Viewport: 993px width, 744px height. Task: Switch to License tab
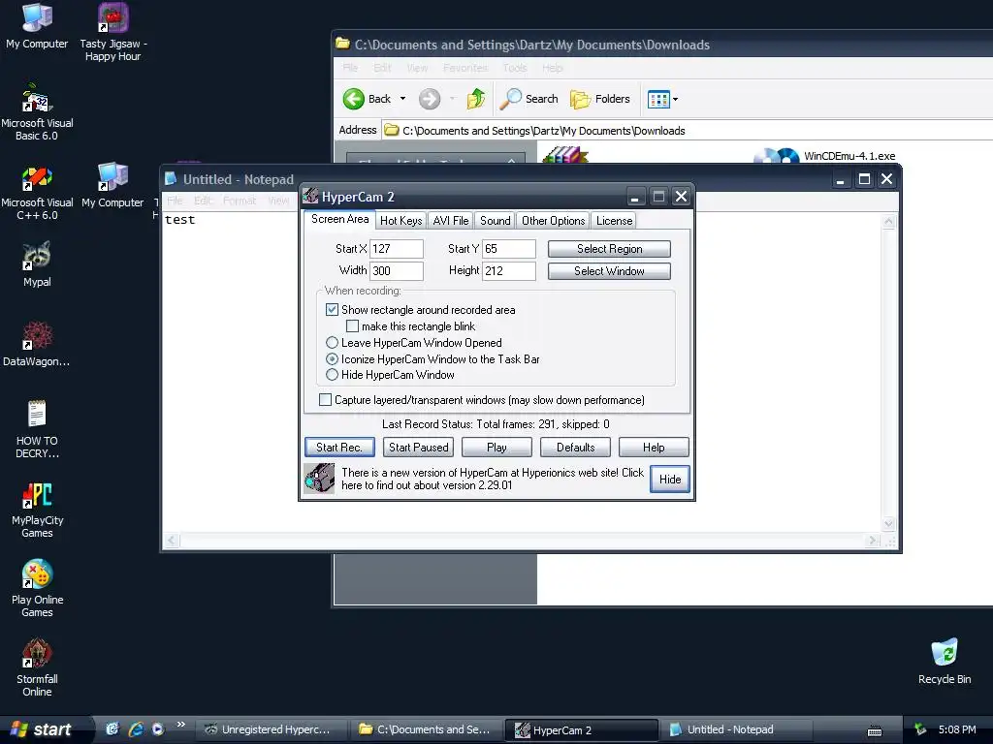(614, 220)
